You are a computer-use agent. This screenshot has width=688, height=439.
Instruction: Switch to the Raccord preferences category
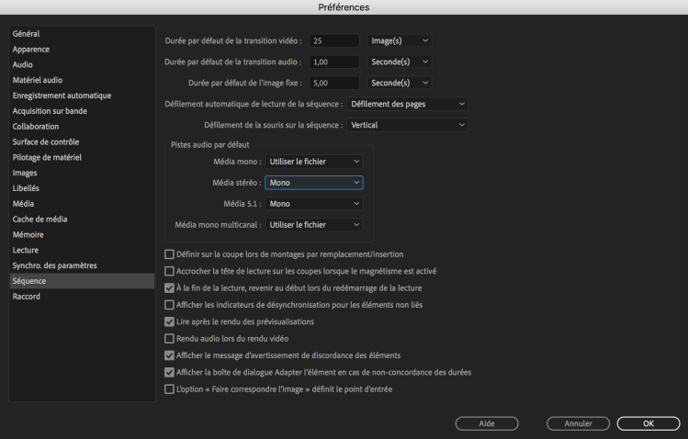coord(26,297)
